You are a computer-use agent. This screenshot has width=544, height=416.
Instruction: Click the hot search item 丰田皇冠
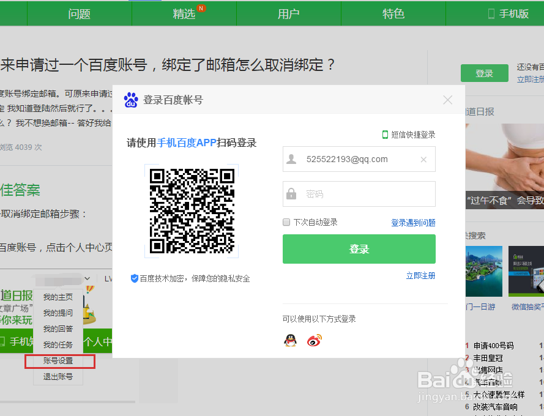pos(488,358)
